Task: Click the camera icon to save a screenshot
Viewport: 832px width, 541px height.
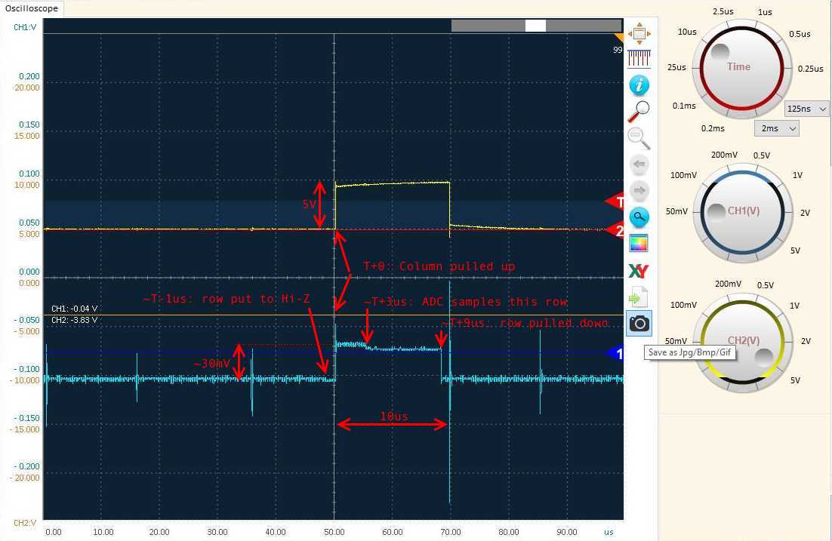Action: coord(639,324)
